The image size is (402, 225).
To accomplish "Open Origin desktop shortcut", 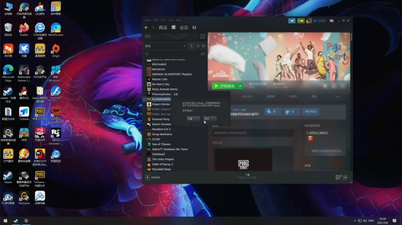I will (56, 50).
